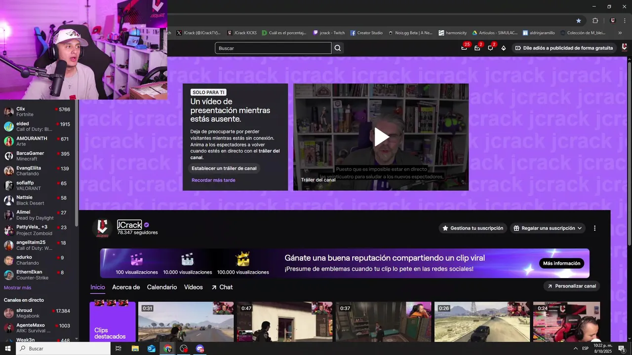Open channel more options three-dot menu
The height and width of the screenshot is (355, 632).
click(x=594, y=228)
